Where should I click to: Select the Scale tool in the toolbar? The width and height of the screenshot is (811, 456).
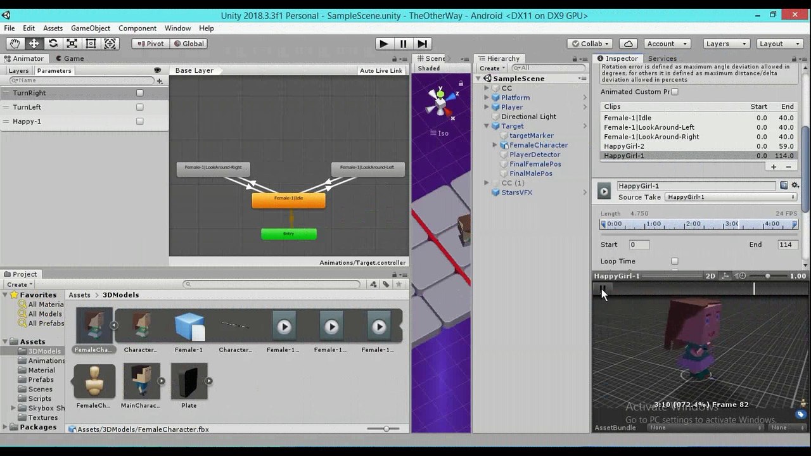pyautogui.click(x=72, y=44)
